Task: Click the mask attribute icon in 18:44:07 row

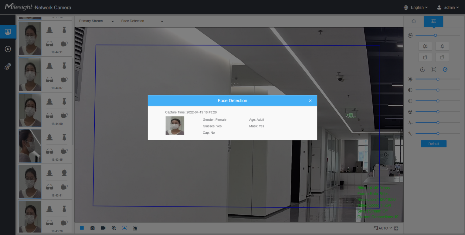Action: [x=64, y=80]
